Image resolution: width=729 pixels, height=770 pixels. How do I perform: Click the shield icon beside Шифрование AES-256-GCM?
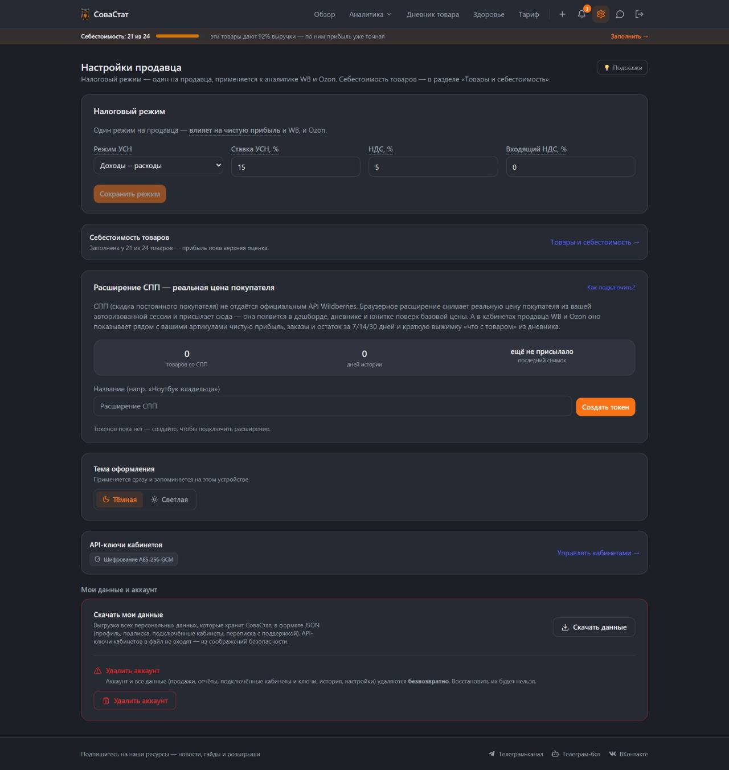pyautogui.click(x=97, y=559)
